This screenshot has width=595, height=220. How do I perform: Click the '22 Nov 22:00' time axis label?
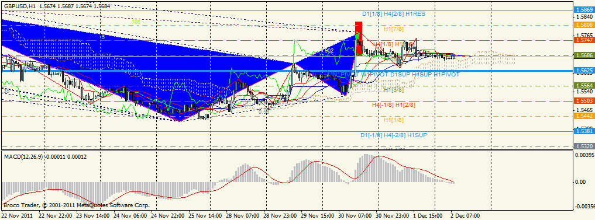[x=55, y=215]
